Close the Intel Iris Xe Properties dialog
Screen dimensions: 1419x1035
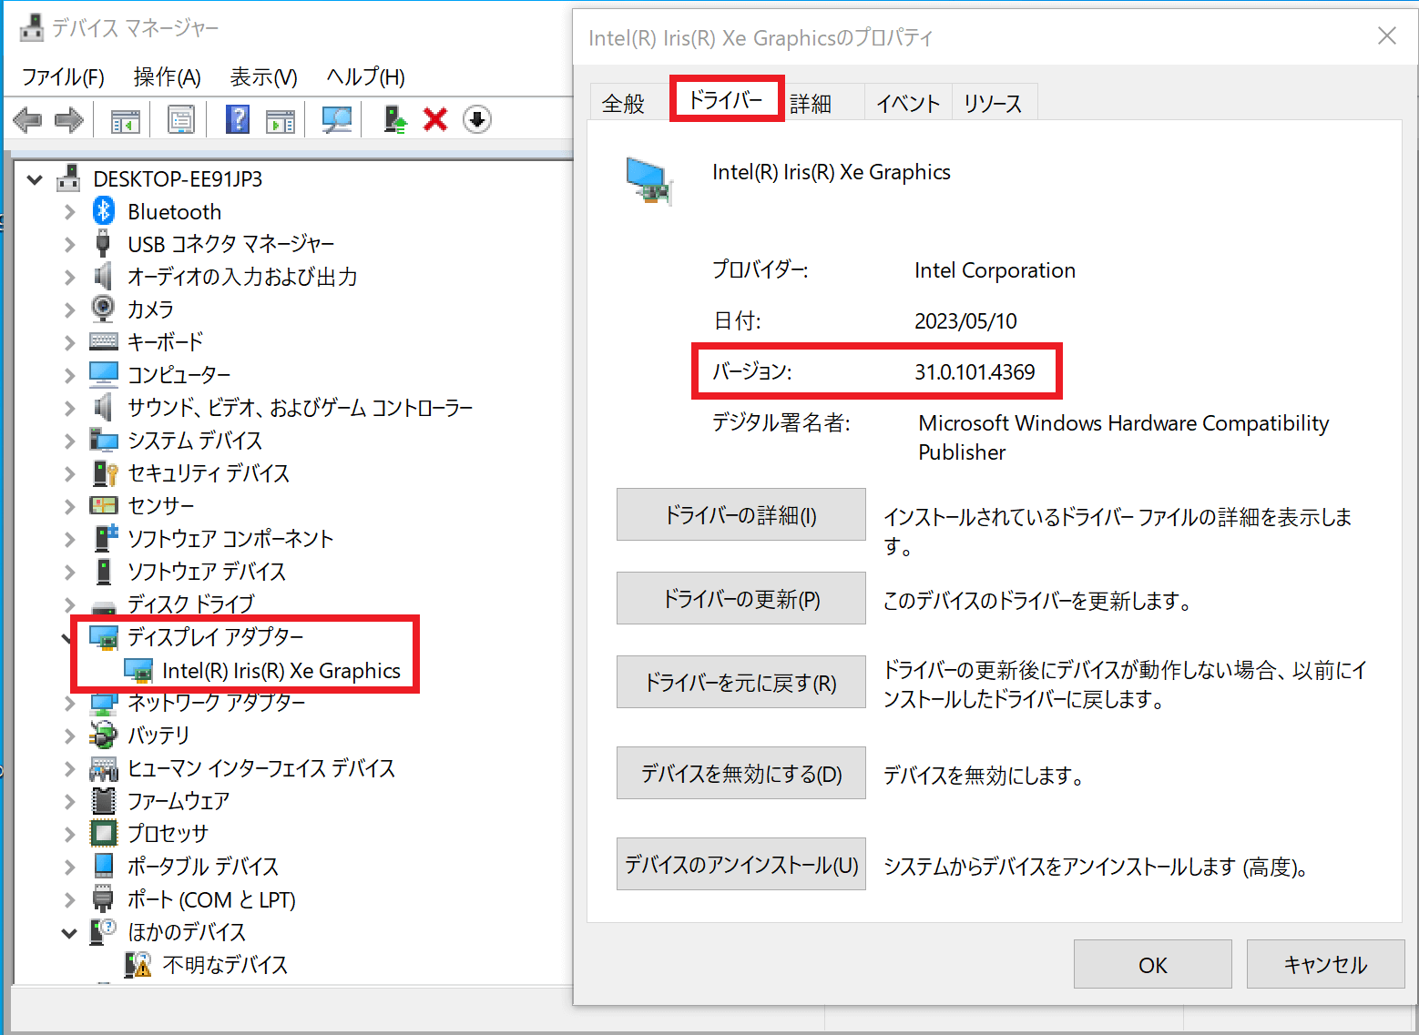pyautogui.click(x=1387, y=36)
